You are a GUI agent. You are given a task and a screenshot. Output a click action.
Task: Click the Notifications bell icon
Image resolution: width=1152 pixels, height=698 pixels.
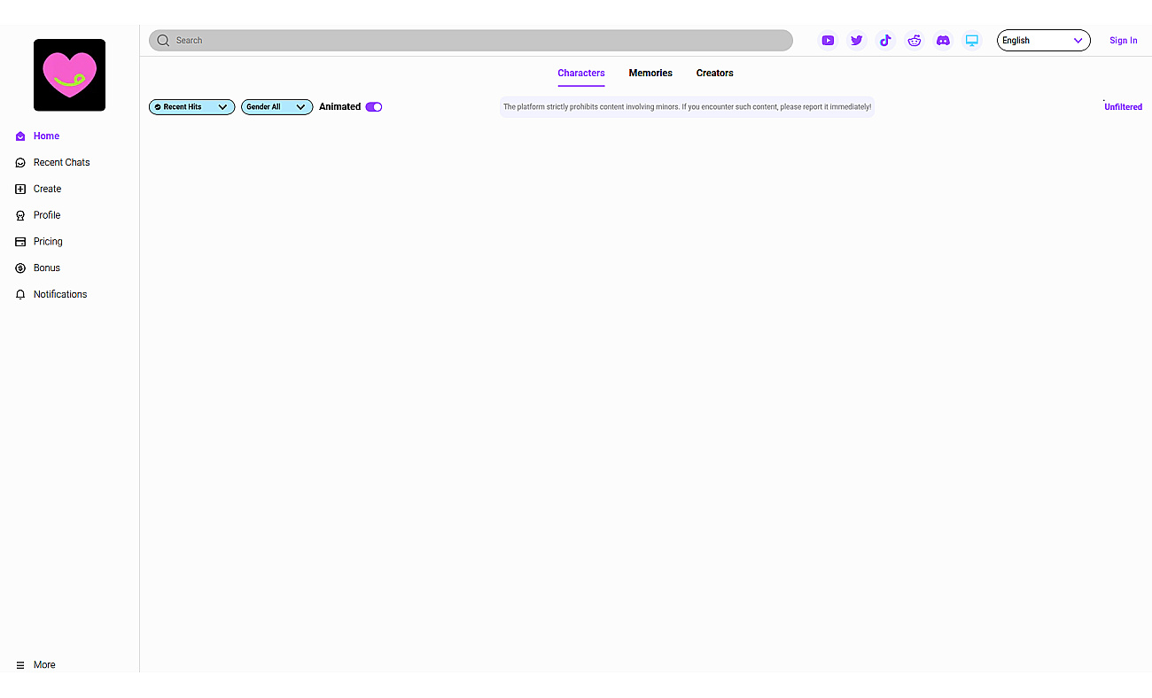point(20,295)
